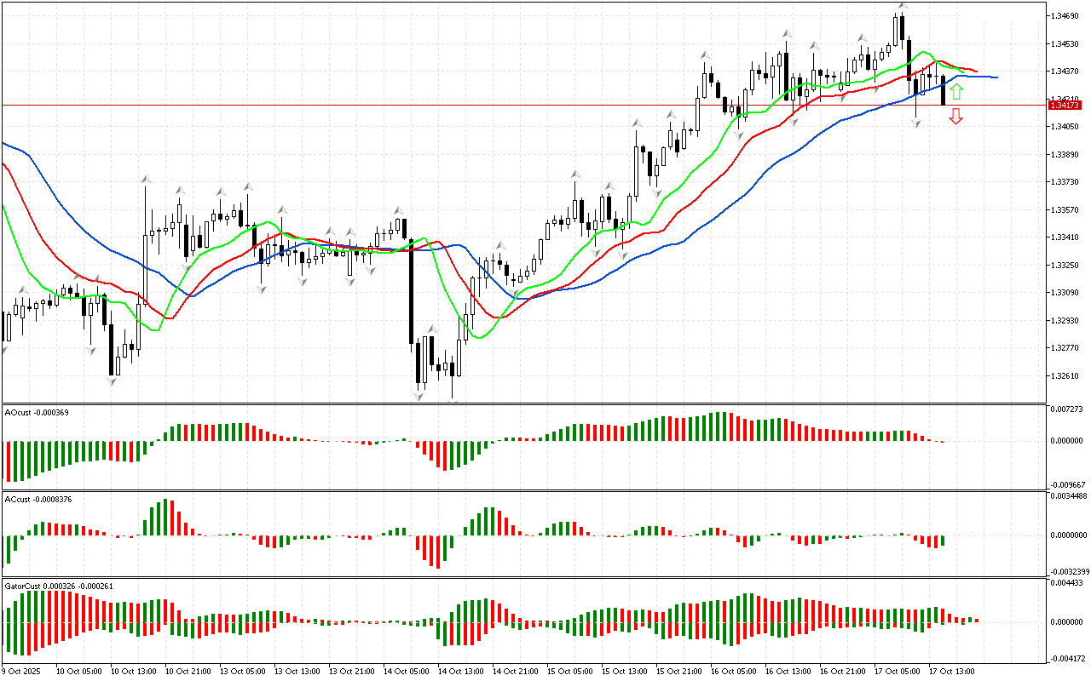Select the large black candle on 14 Oct

point(411,289)
